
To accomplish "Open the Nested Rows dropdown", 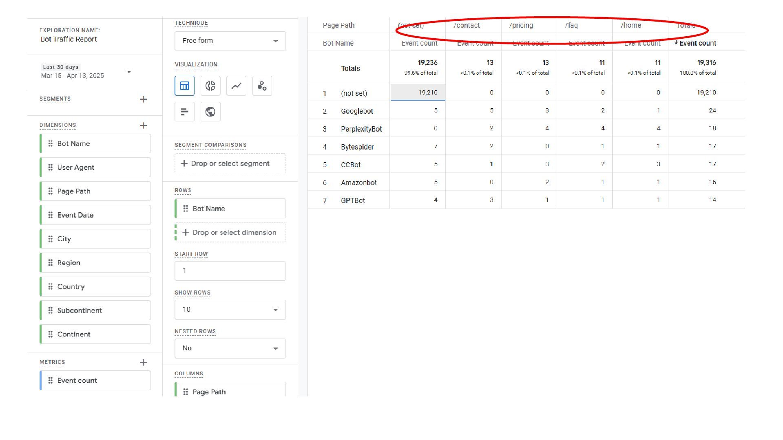I will pyautogui.click(x=230, y=348).
